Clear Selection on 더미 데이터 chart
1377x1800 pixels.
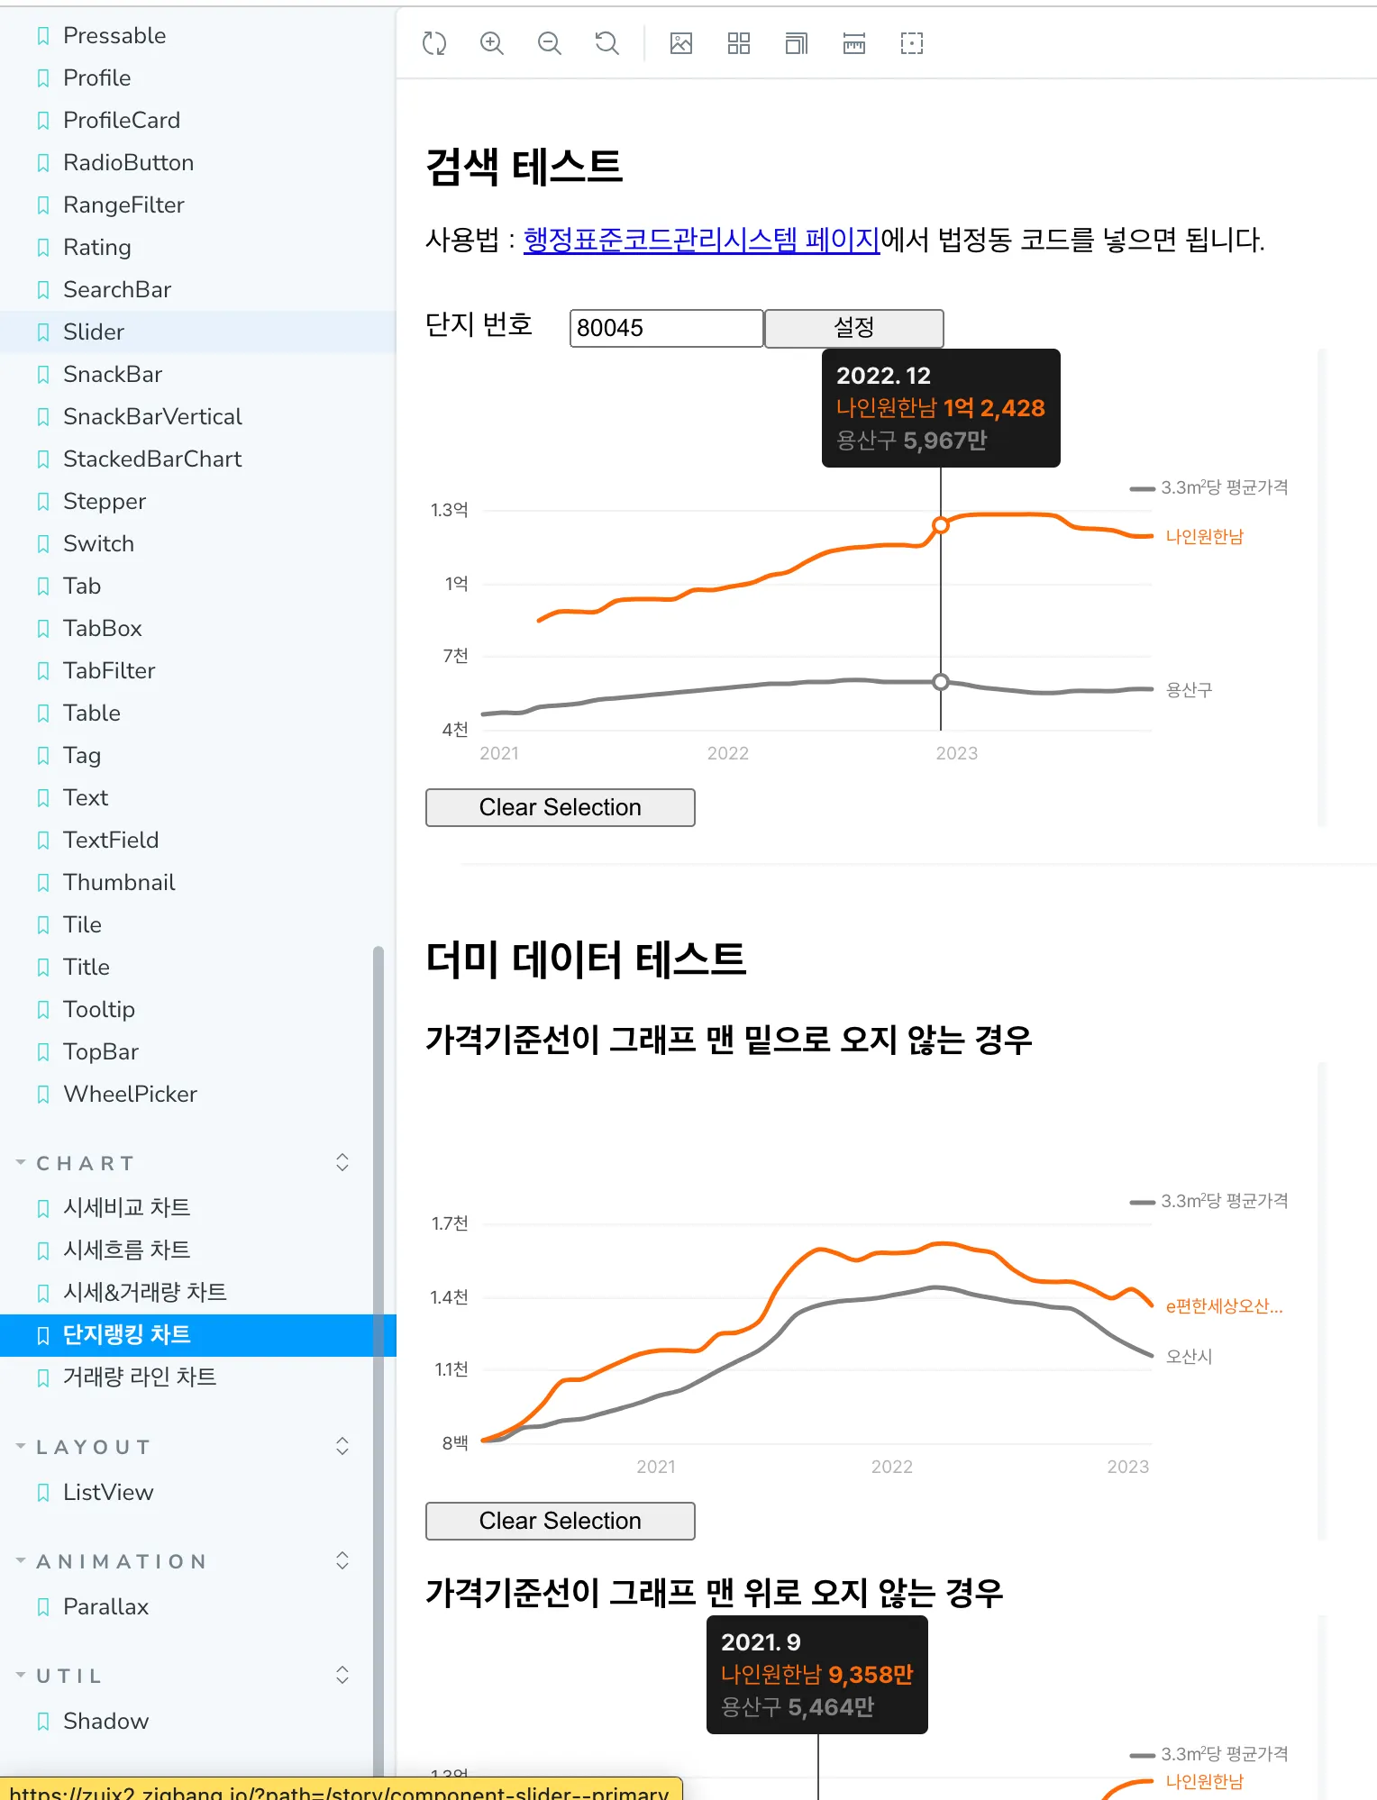[x=560, y=1521]
